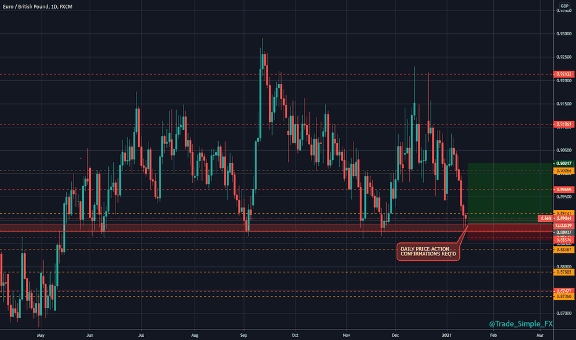Click the 0.89141 orange price label

[564, 213]
